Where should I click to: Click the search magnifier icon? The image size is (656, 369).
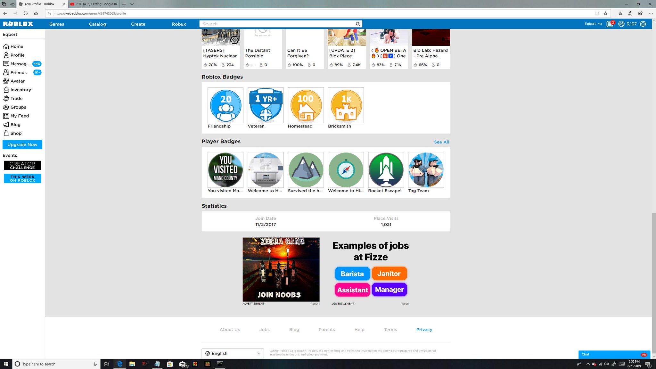click(x=358, y=24)
